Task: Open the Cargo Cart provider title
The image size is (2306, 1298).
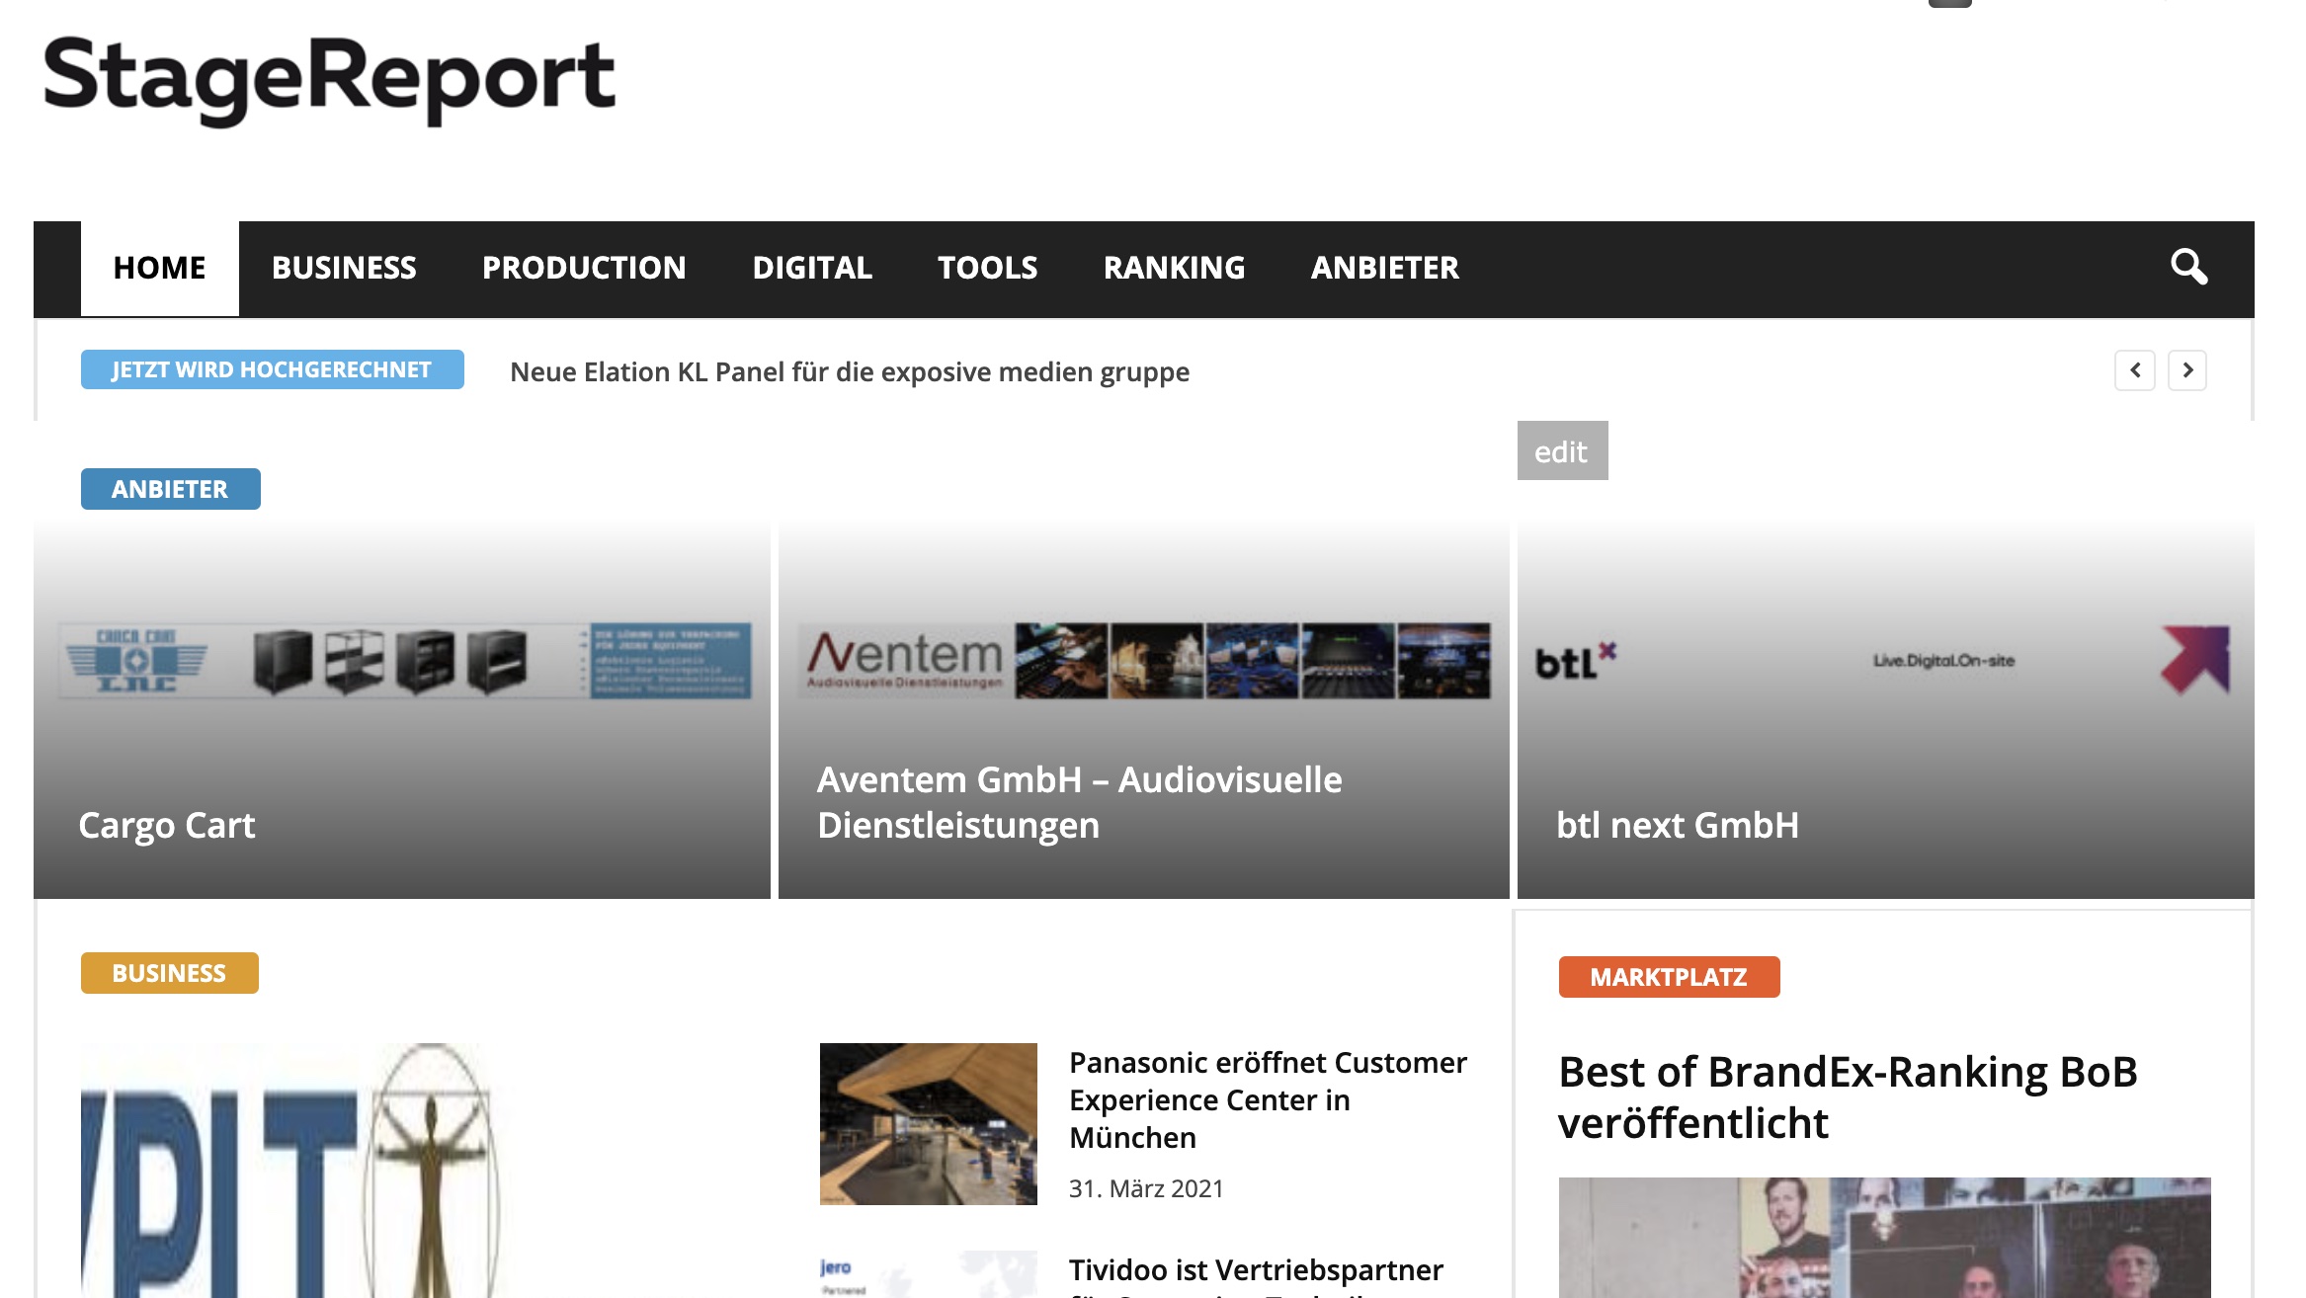Action: pyautogui.click(x=167, y=825)
